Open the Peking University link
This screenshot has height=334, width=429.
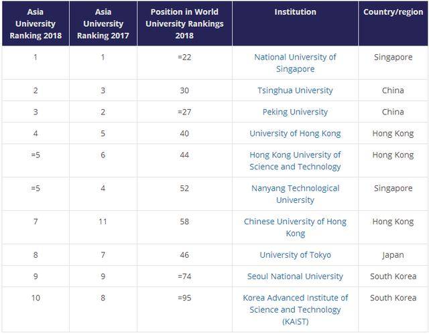(x=295, y=112)
